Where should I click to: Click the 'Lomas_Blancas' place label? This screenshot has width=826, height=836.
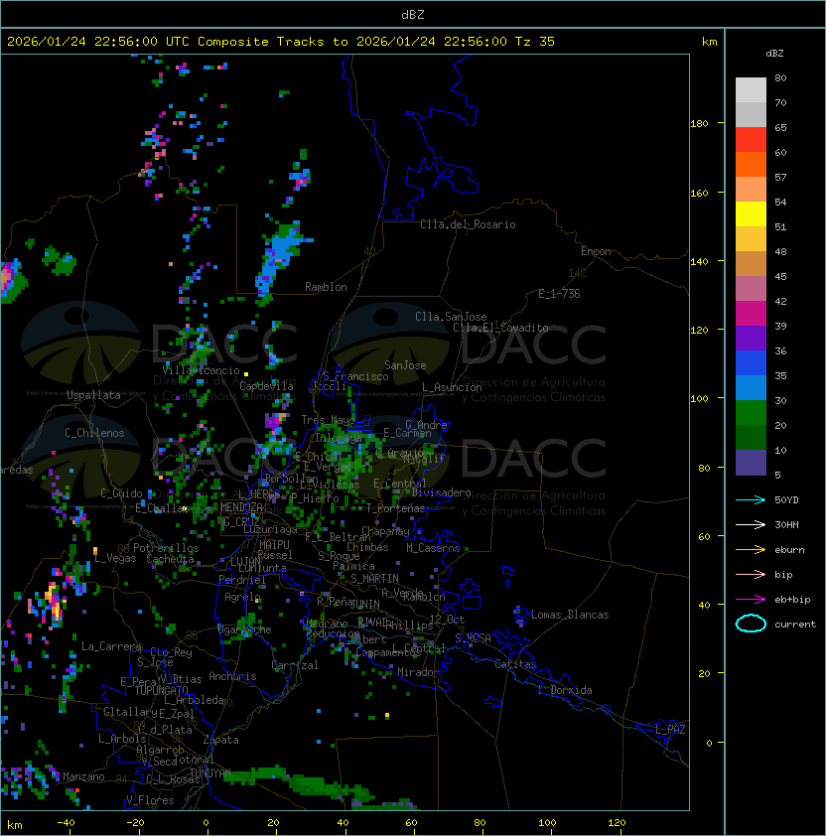coord(570,615)
